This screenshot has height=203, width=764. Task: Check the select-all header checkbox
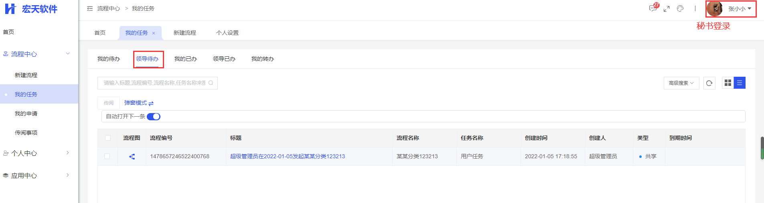108,138
